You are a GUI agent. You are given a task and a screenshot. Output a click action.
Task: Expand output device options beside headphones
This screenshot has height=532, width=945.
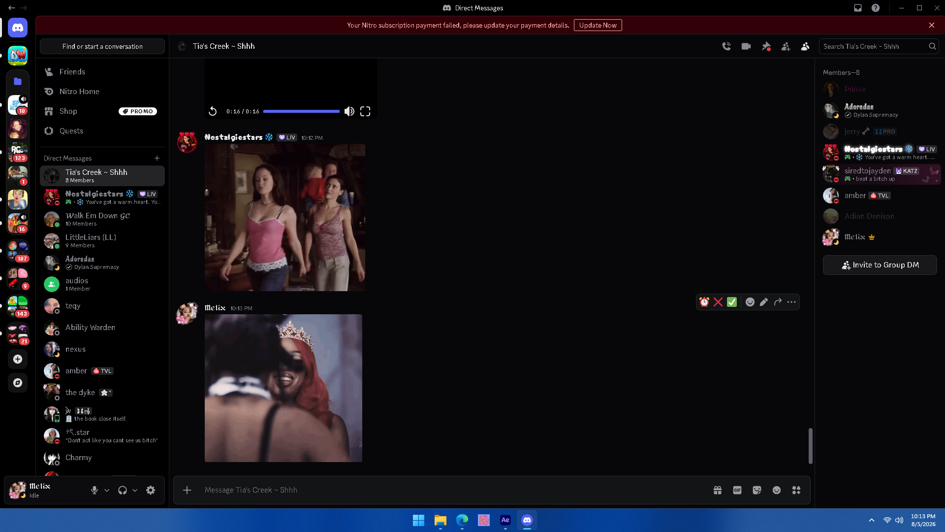click(135, 490)
